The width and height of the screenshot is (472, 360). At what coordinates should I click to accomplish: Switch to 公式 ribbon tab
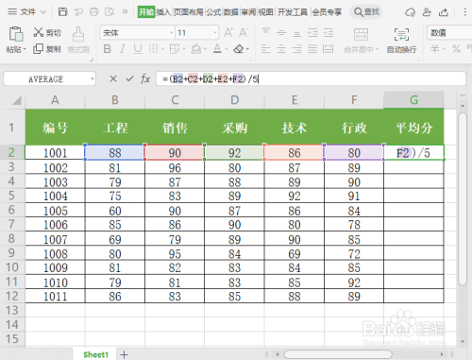(x=213, y=12)
